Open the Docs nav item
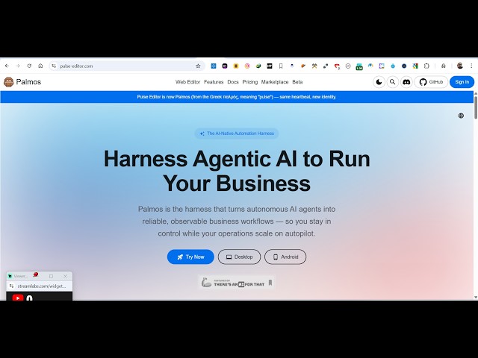This screenshot has width=478, height=358. [233, 82]
